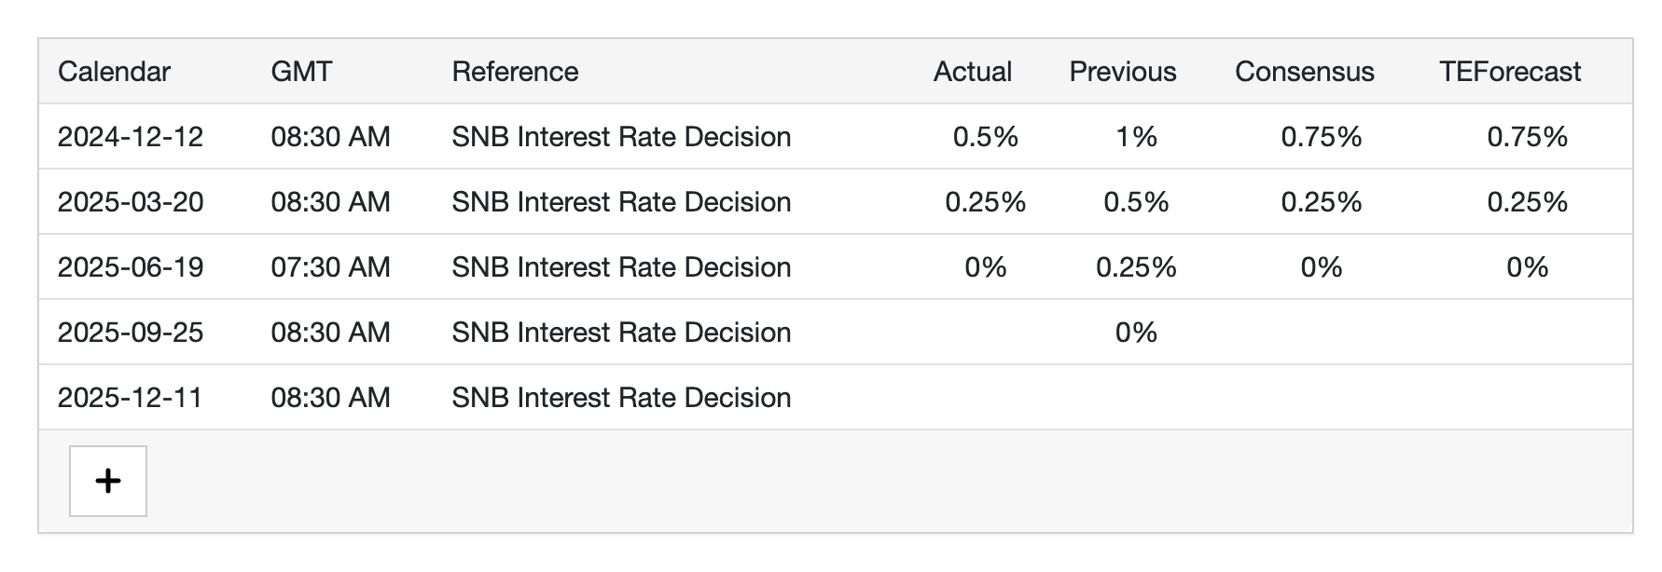Click the Consensus column header
This screenshot has height=572, width=1662.
point(1305,72)
